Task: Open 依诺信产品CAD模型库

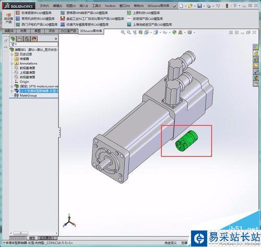Action: click(x=145, y=18)
